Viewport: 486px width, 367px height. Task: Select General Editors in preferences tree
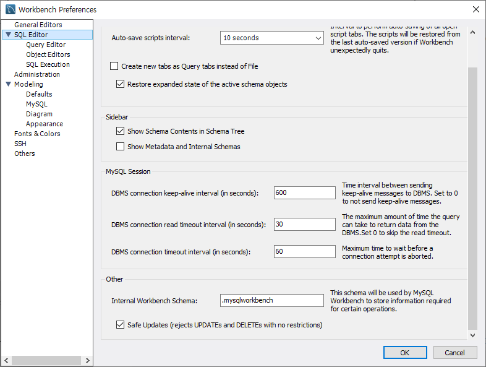[38, 25]
